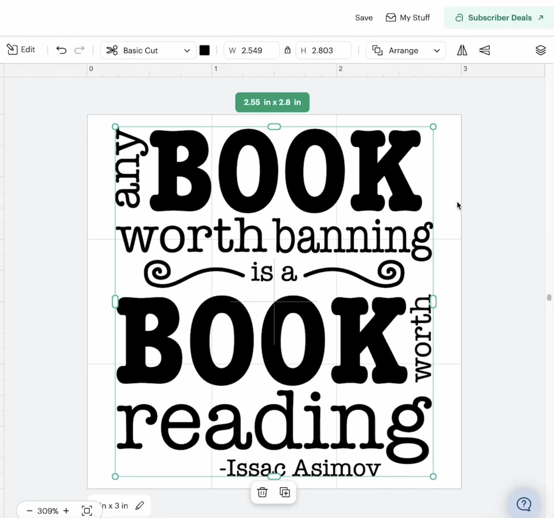Open My Stuff
Image resolution: width=554 pixels, height=518 pixels.
(408, 18)
